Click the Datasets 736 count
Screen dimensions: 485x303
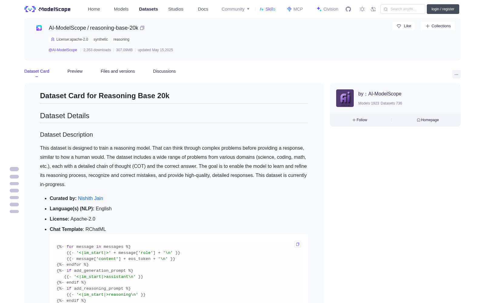click(x=391, y=103)
